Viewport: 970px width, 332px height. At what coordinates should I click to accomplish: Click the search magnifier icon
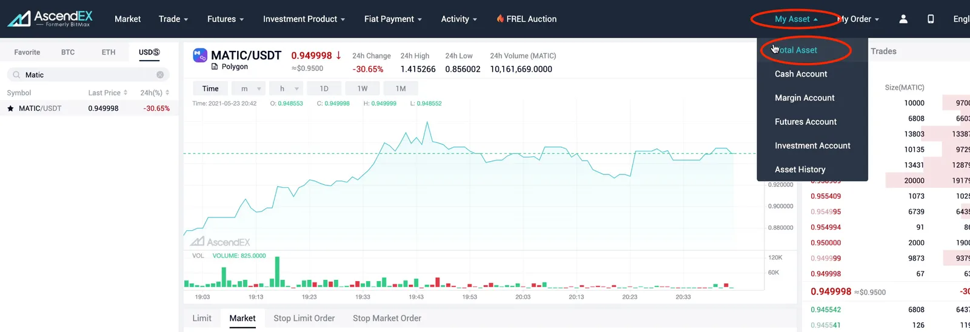point(16,75)
